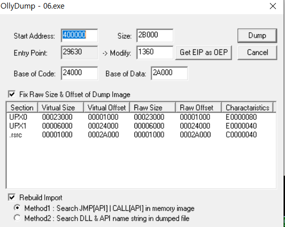Edit the Modify entry point field
Image resolution: width=285 pixels, height=227 pixels.
coord(155,52)
